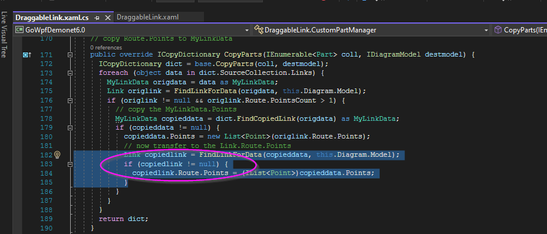The image size is (547, 234).
Task: Switch to the DraggableLink.xaml tab
Action: 147,17
